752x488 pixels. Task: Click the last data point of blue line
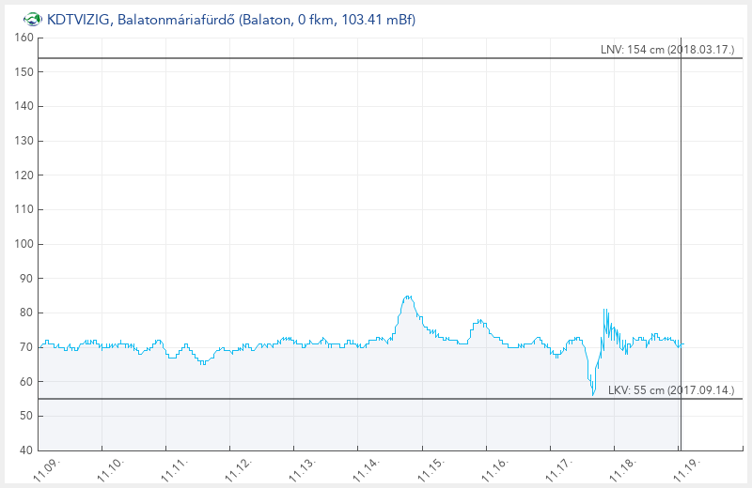tap(683, 344)
